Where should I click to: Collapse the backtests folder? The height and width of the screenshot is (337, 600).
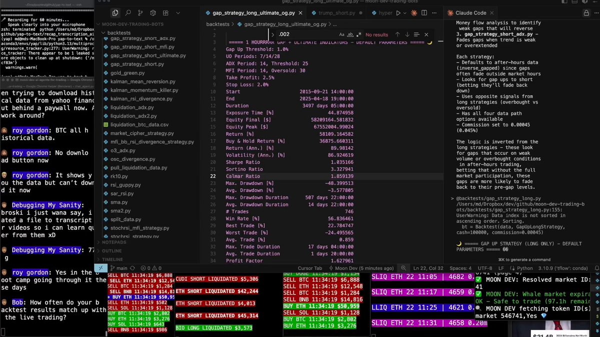118,32
